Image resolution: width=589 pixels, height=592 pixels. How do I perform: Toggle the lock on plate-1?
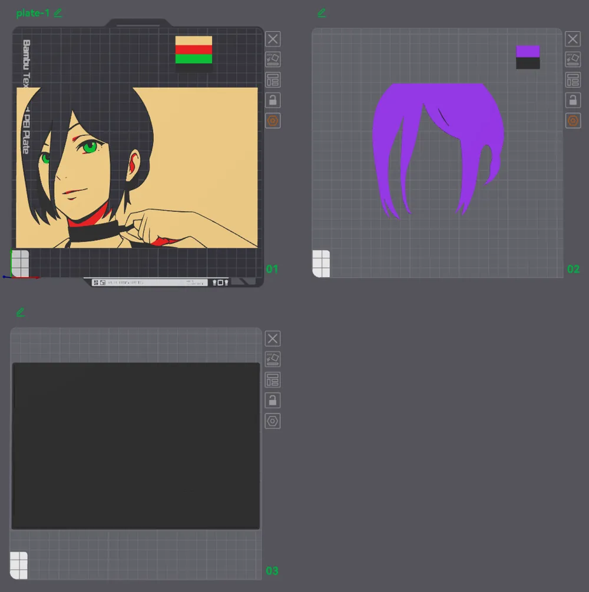point(273,100)
